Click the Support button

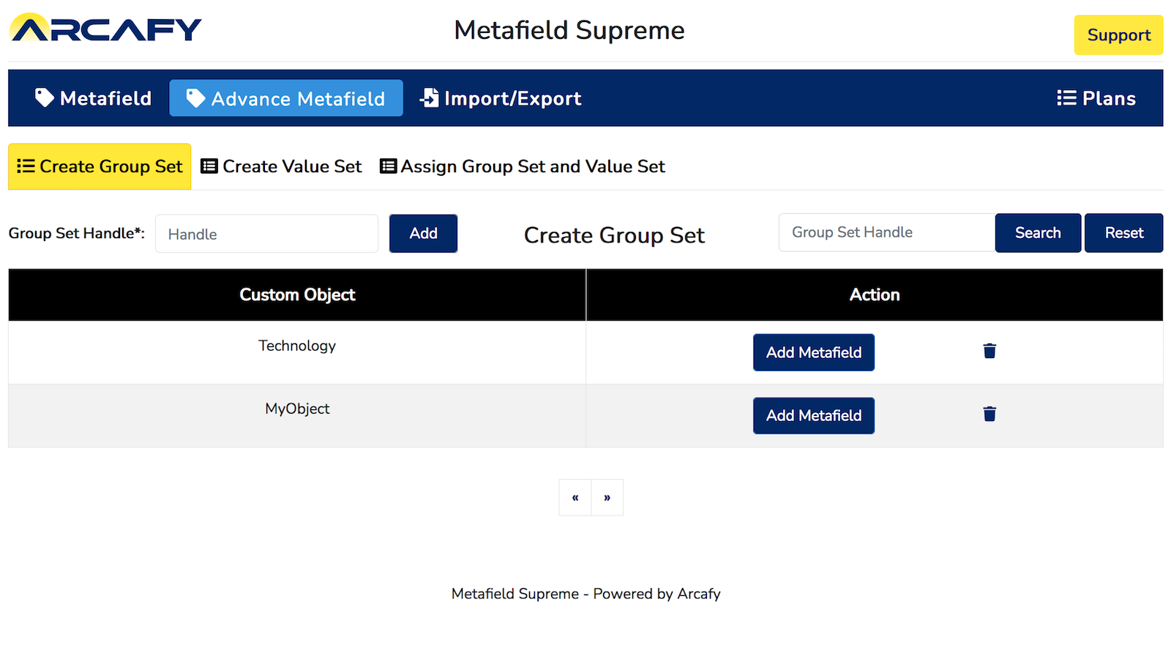click(1118, 34)
